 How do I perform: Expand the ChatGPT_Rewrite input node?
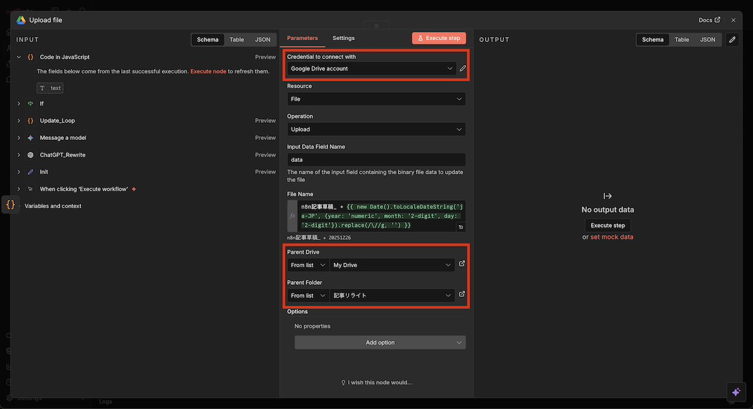pyautogui.click(x=19, y=155)
